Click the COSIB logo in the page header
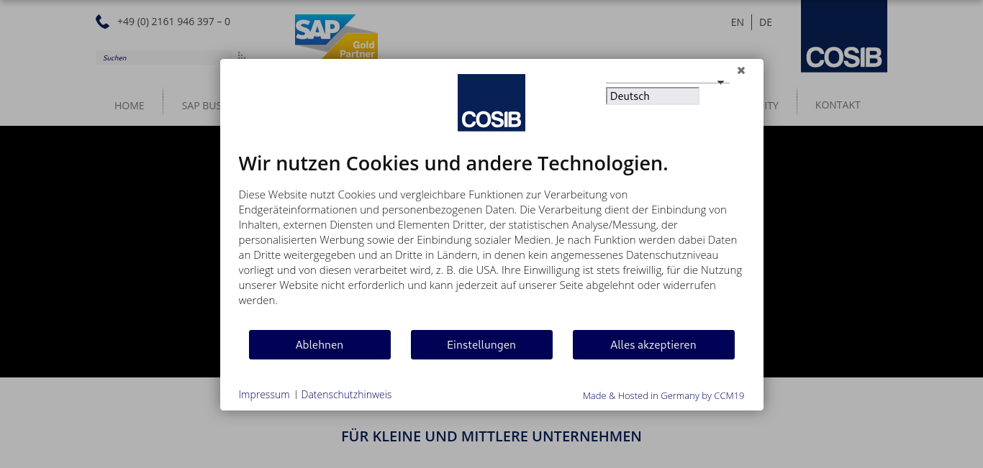 pyautogui.click(x=844, y=36)
